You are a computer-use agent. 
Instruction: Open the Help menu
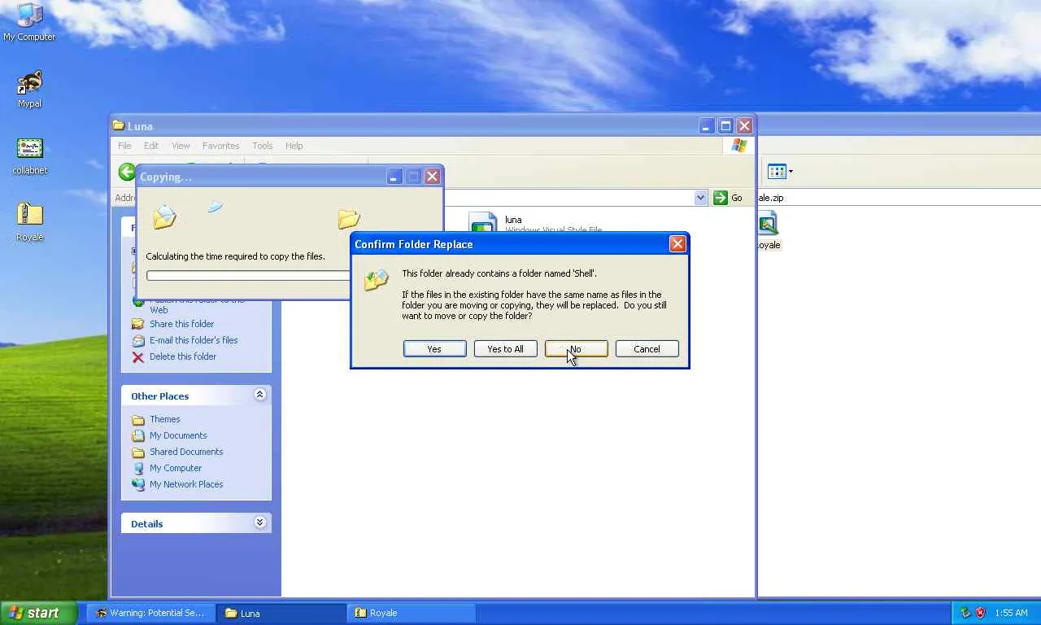[x=294, y=146]
